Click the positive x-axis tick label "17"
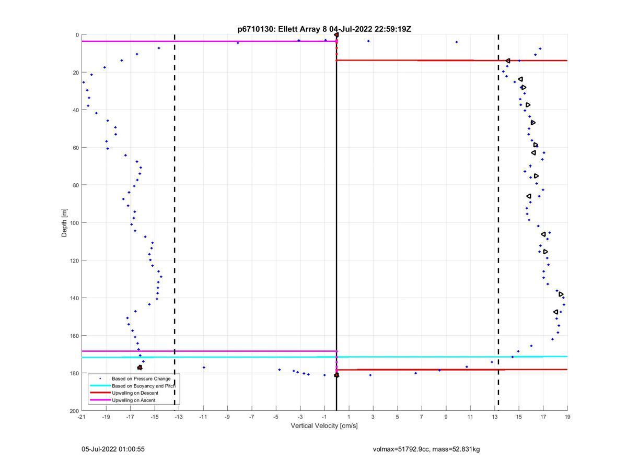This screenshot has height=462, width=627. tap(543, 417)
